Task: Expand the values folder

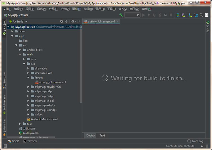Action: click(x=28, y=114)
